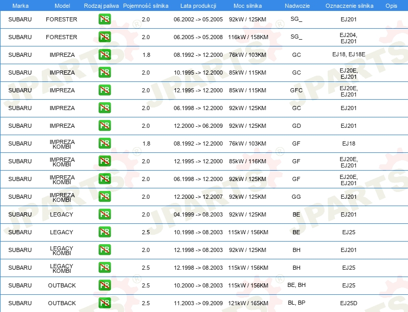
Task: Click fuel icon in Legacy 2.0 BE row
Action: click(x=104, y=214)
